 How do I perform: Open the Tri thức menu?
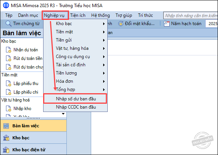(146, 15)
